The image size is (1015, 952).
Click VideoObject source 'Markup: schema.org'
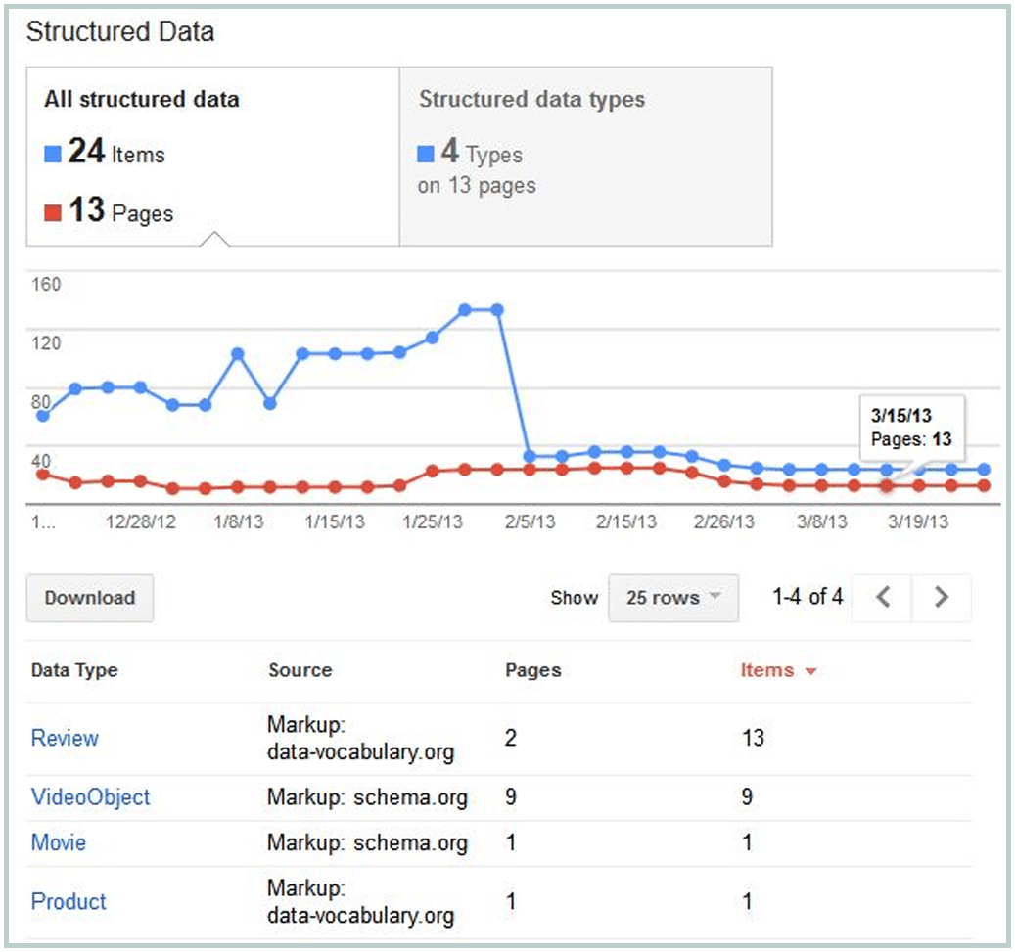coord(367,797)
